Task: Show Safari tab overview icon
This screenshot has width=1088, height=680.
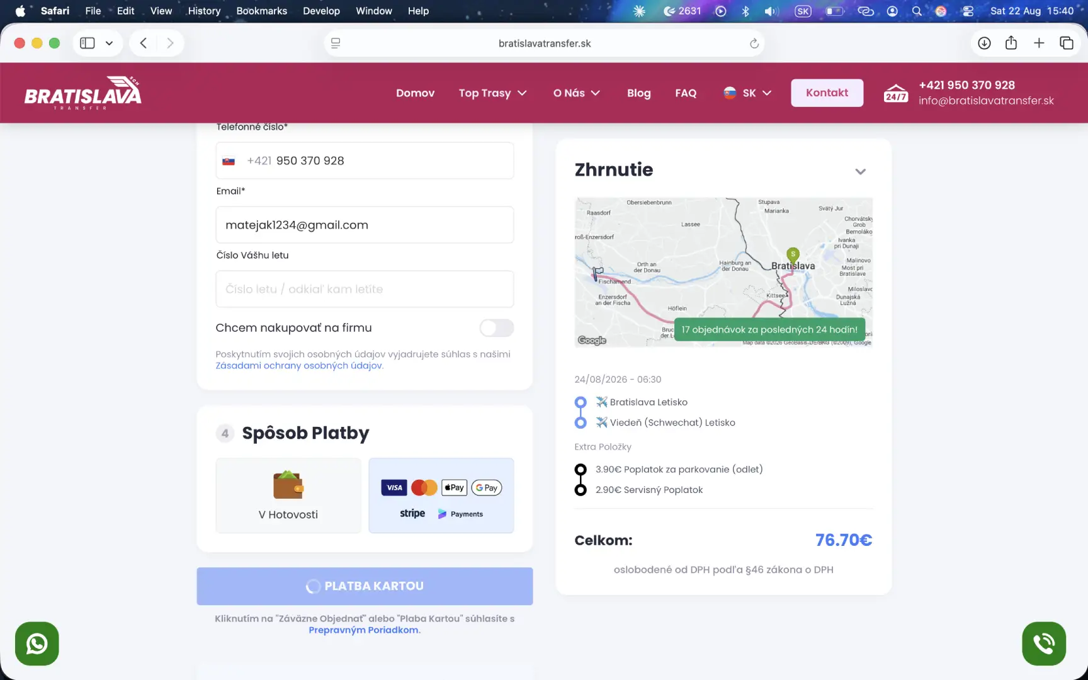Action: tap(1067, 43)
